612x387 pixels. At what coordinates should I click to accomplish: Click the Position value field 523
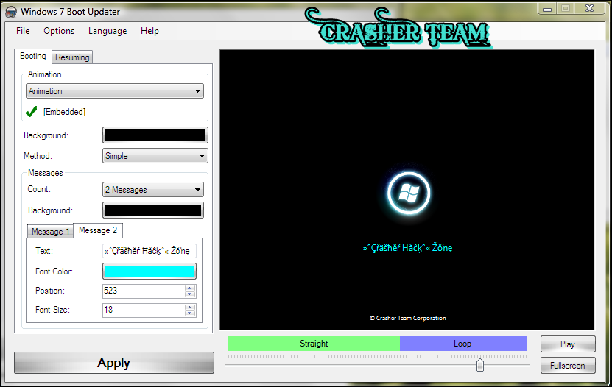click(144, 291)
